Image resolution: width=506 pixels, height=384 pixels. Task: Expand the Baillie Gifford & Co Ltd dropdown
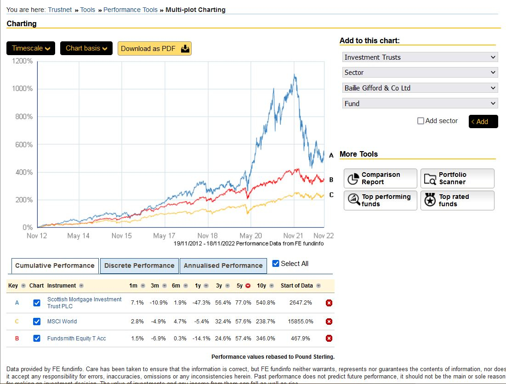pos(420,88)
